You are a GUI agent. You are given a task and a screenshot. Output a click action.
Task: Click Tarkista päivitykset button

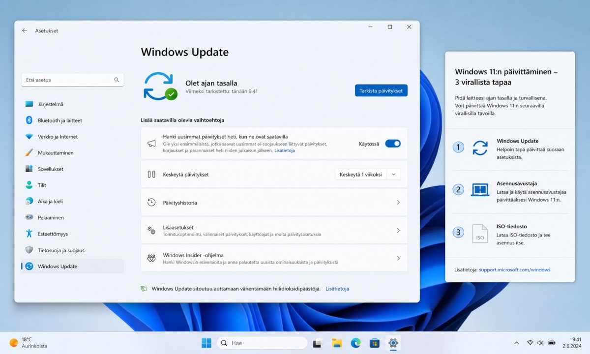pos(381,90)
